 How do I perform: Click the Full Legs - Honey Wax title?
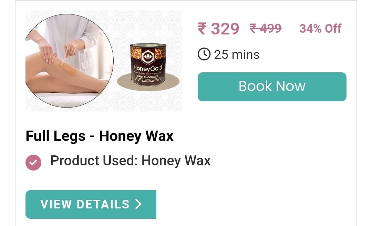click(x=100, y=136)
